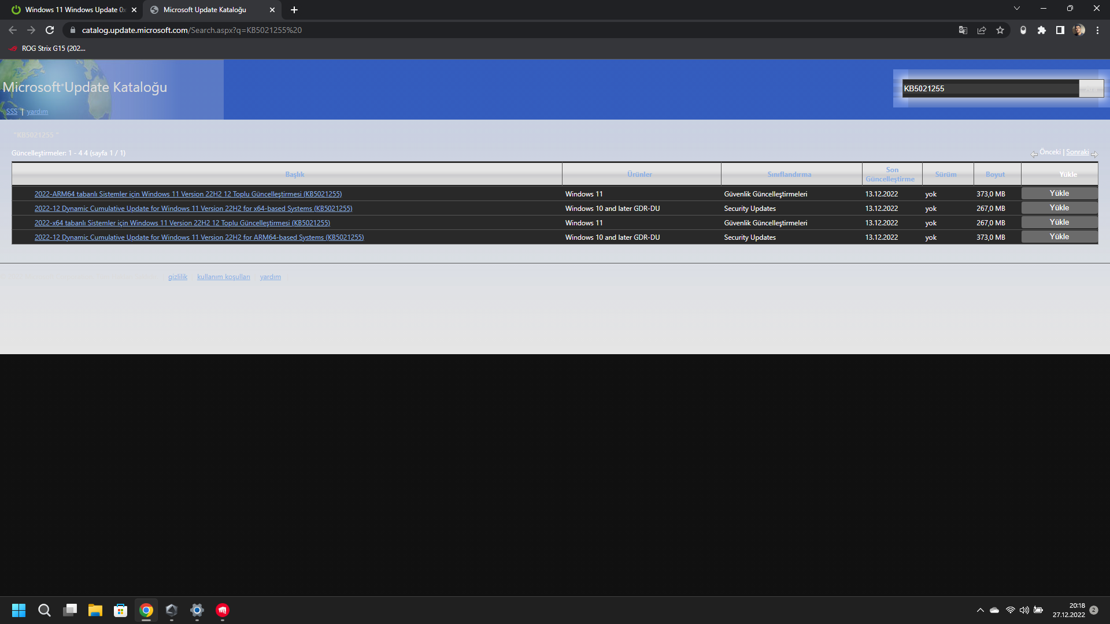Expand the tab search chevron

[1017, 9]
